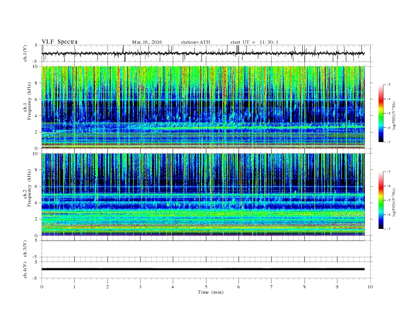
Task: Click the "Time (min)" x-axis label
Action: coord(211,292)
